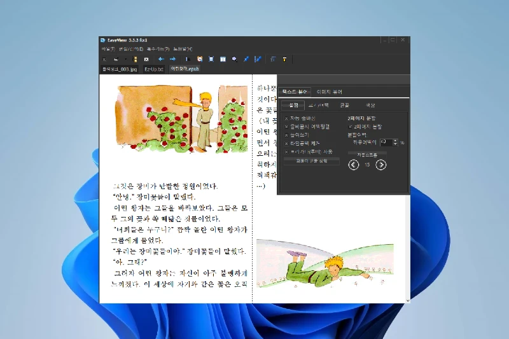Go back with the blue left arrow
Screen dimensions: 509x339
coord(161,59)
